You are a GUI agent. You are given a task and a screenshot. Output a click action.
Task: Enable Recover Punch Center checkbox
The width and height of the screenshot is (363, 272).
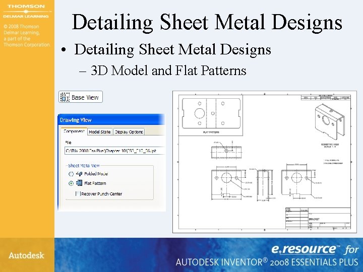click(x=78, y=193)
